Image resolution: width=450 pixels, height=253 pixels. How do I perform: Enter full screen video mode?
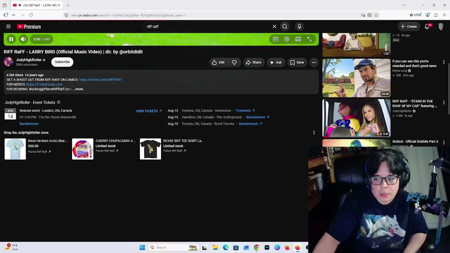309,39
